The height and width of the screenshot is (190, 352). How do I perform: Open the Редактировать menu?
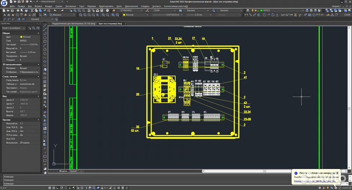[106, 6]
